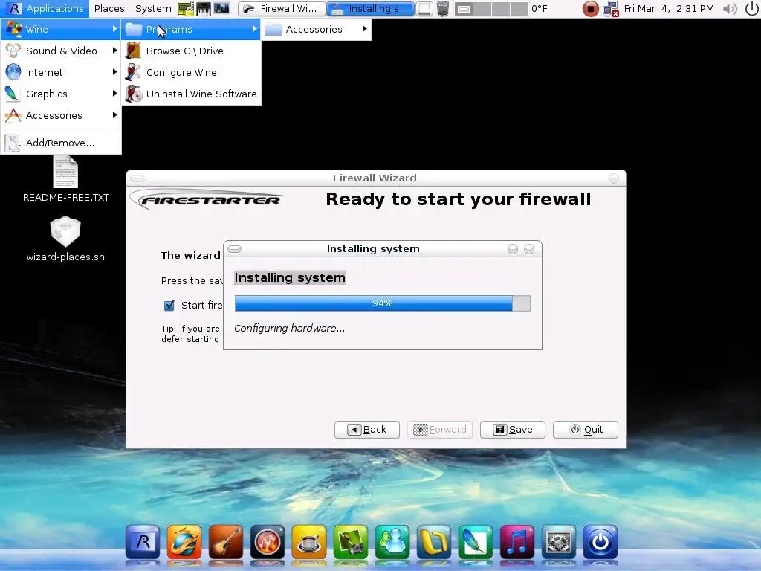Expand the Programs submenu
Screen dimensions: 761x571
pos(191,29)
